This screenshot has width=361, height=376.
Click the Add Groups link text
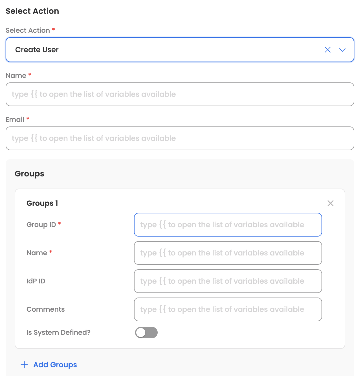[x=55, y=365]
